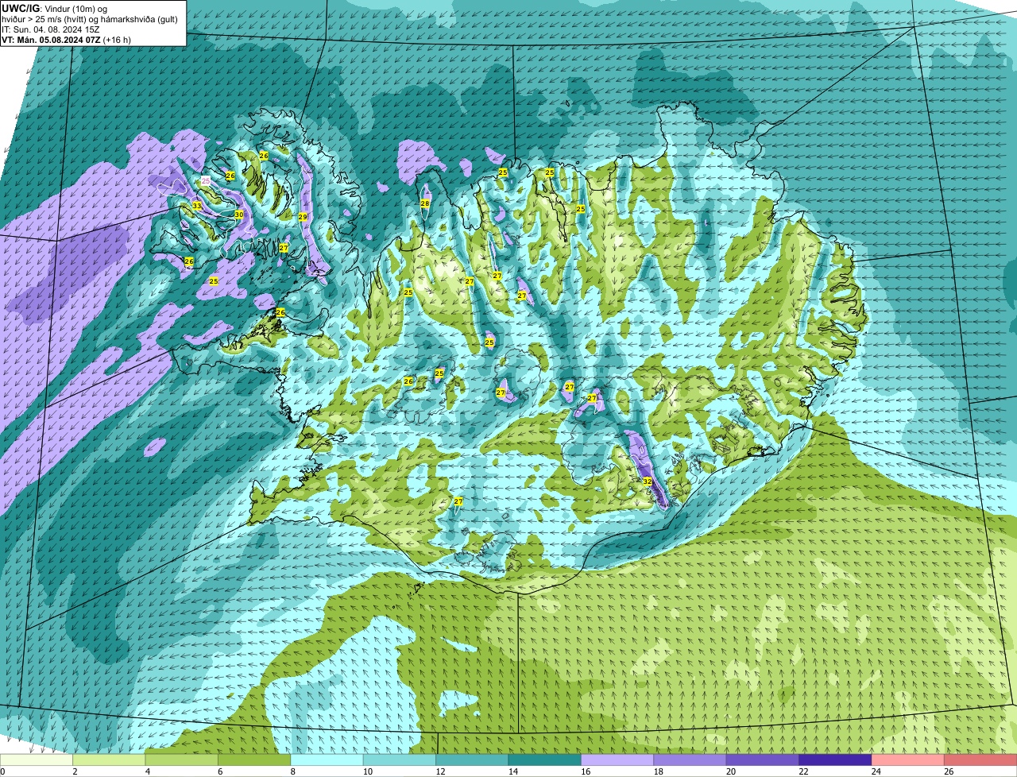Click the initial time "IT: Sun. 04. 08. 2024 15Z"
The height and width of the screenshot is (777, 1017).
[50, 29]
